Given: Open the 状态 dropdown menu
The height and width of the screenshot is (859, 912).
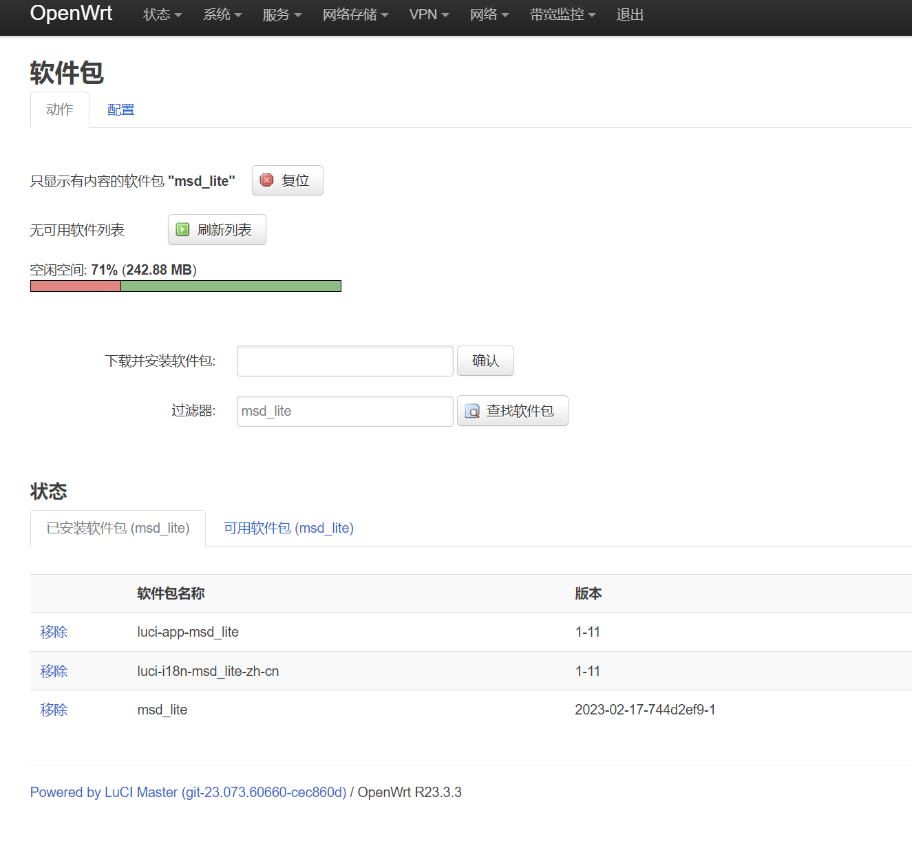Looking at the screenshot, I should pyautogui.click(x=162, y=14).
